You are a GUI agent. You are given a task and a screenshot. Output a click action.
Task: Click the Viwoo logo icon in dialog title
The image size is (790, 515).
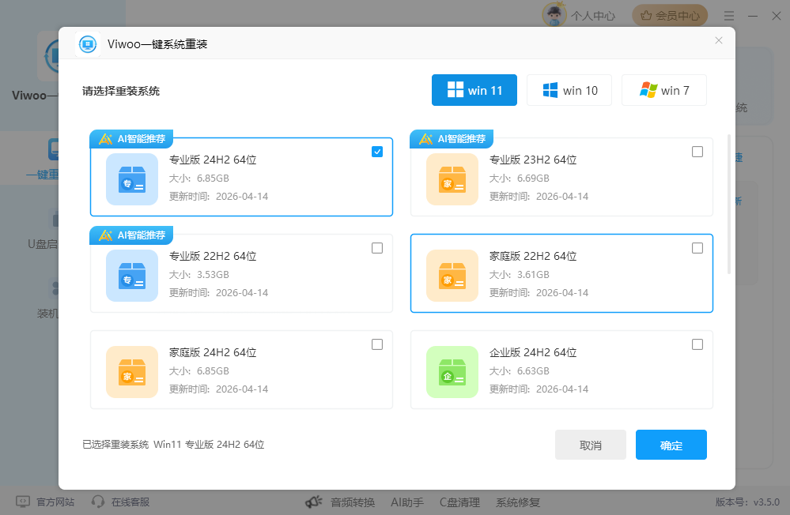click(x=88, y=44)
